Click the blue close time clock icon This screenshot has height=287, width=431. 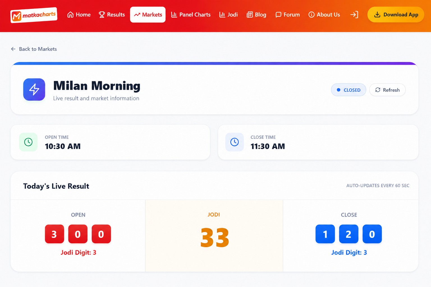click(235, 142)
